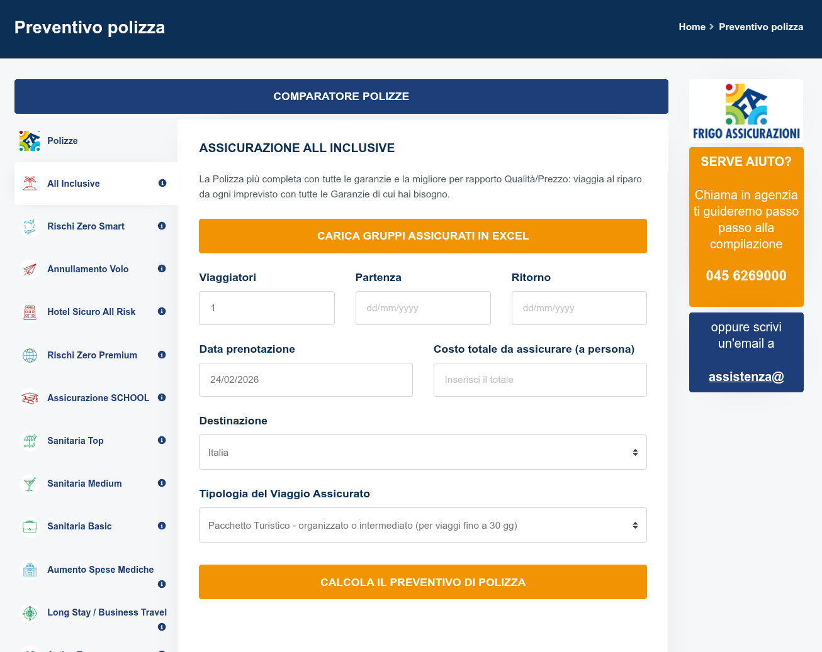Image resolution: width=822 pixels, height=652 pixels.
Task: Show info for Sanitaria Top policy
Action: coord(162,440)
